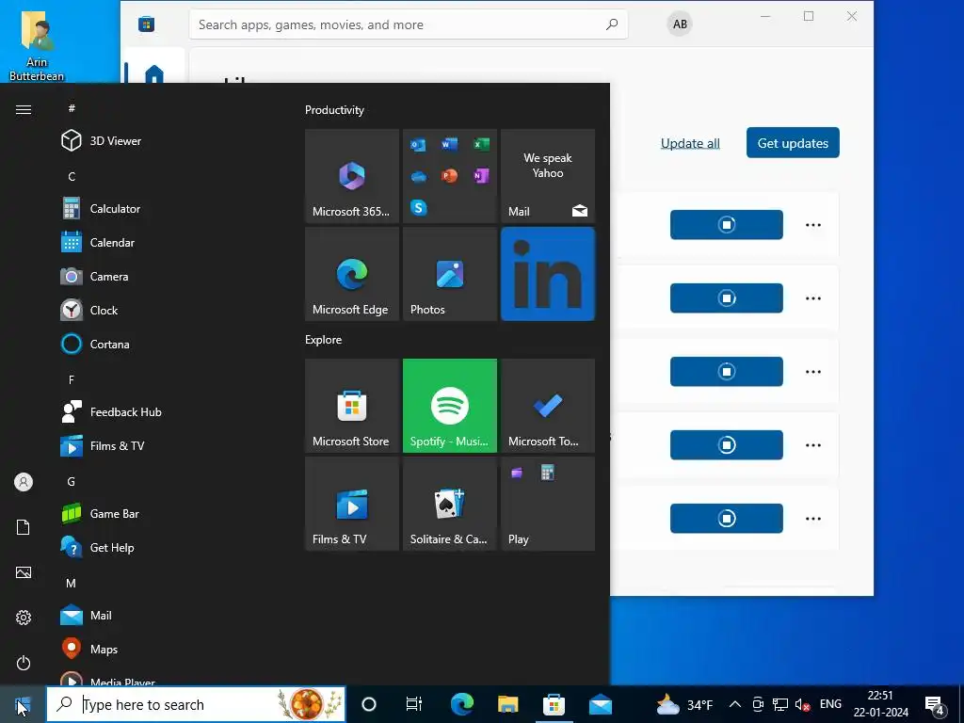Open Pictures from the Start sidebar
The height and width of the screenshot is (723, 964).
[24, 572]
